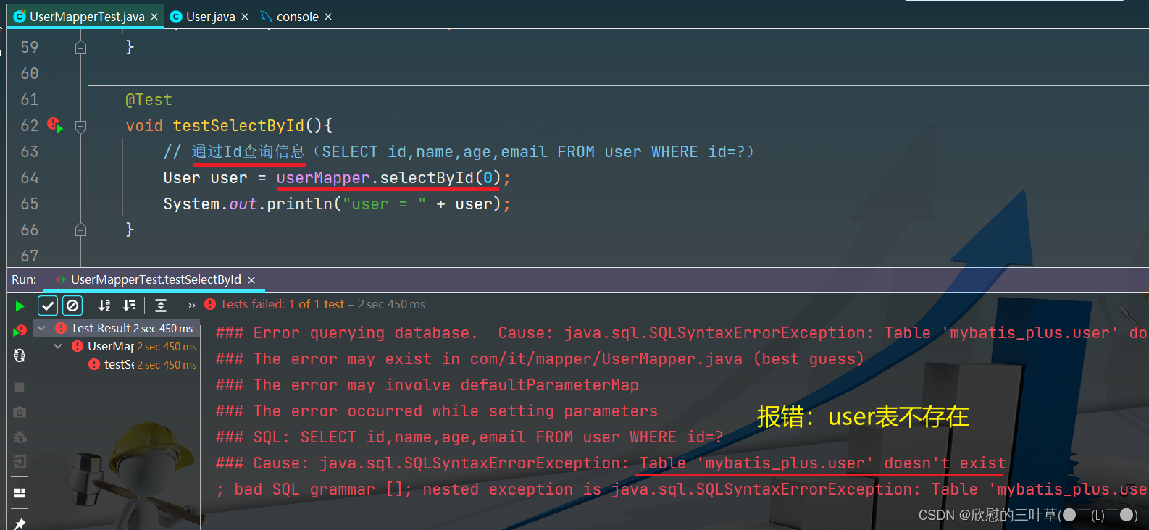Toggle show ignored tests button
1149x530 pixels.
(72, 306)
